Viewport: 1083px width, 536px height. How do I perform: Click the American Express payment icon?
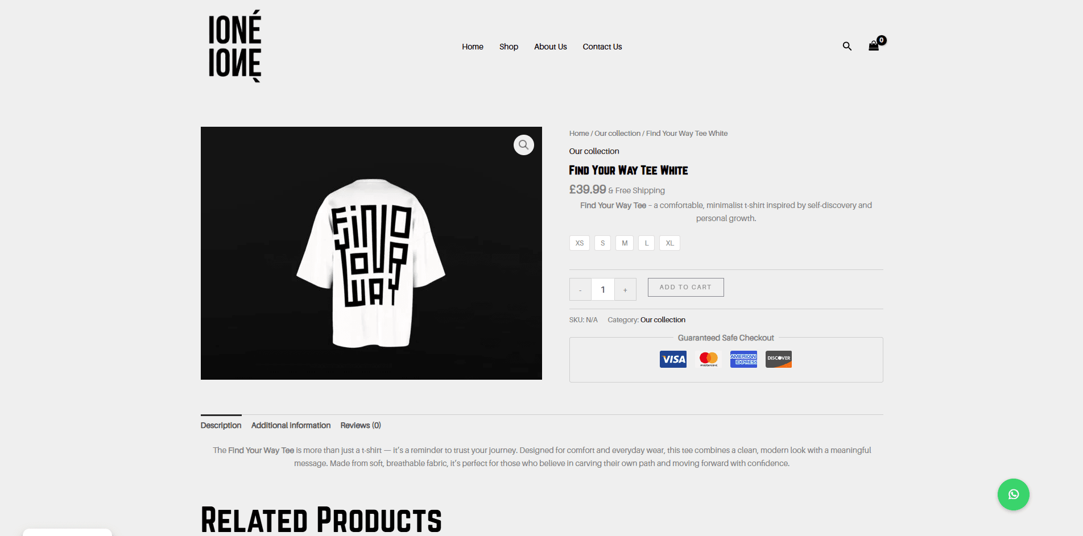(743, 359)
